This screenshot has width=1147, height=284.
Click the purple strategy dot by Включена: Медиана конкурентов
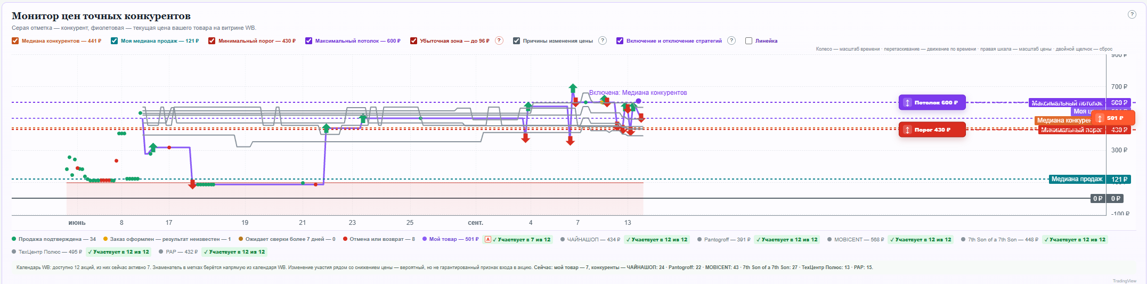click(638, 101)
